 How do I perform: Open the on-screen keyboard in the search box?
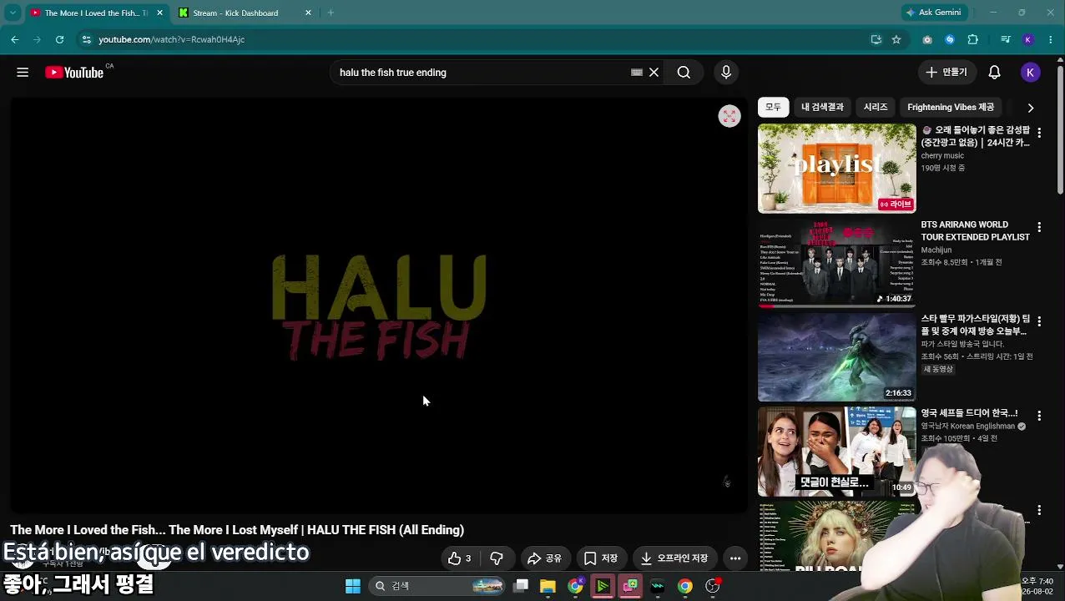coord(637,73)
